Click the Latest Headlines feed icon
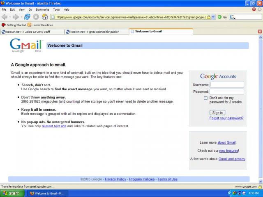 30,25
